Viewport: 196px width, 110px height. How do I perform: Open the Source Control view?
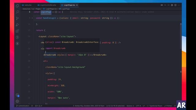(x=17, y=18)
